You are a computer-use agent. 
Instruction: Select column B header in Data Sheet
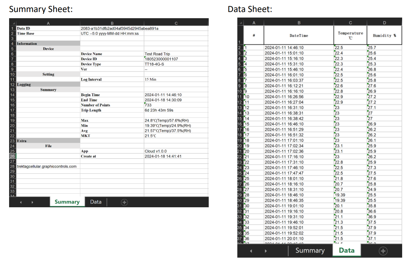[x=299, y=23]
